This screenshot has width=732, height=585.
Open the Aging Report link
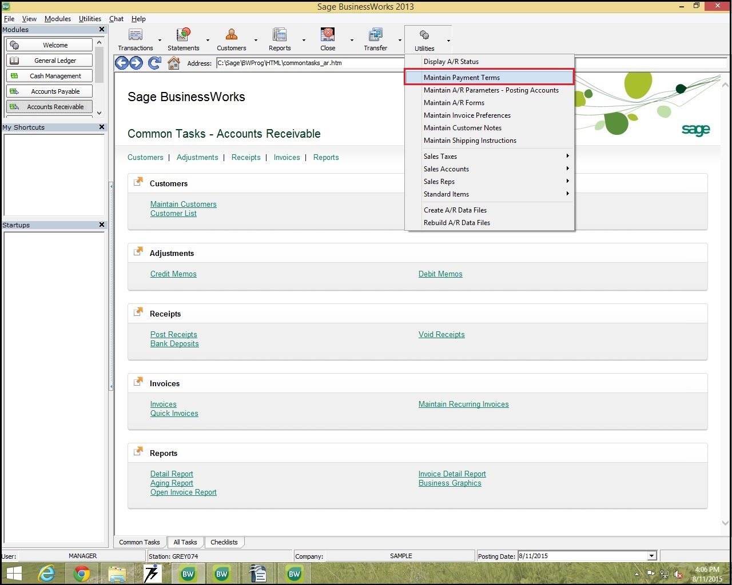[x=172, y=483]
